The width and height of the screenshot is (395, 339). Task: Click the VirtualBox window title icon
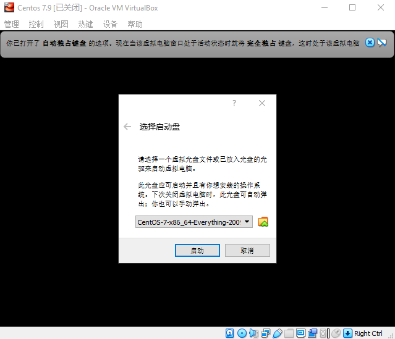point(9,7)
